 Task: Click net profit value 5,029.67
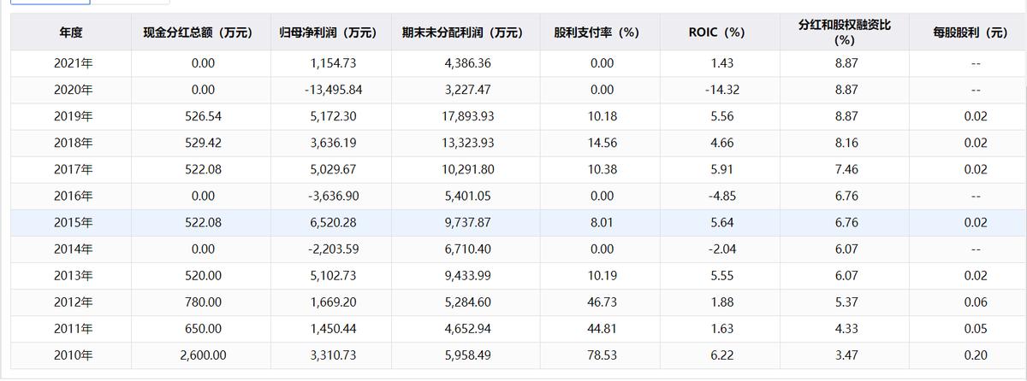click(x=335, y=169)
